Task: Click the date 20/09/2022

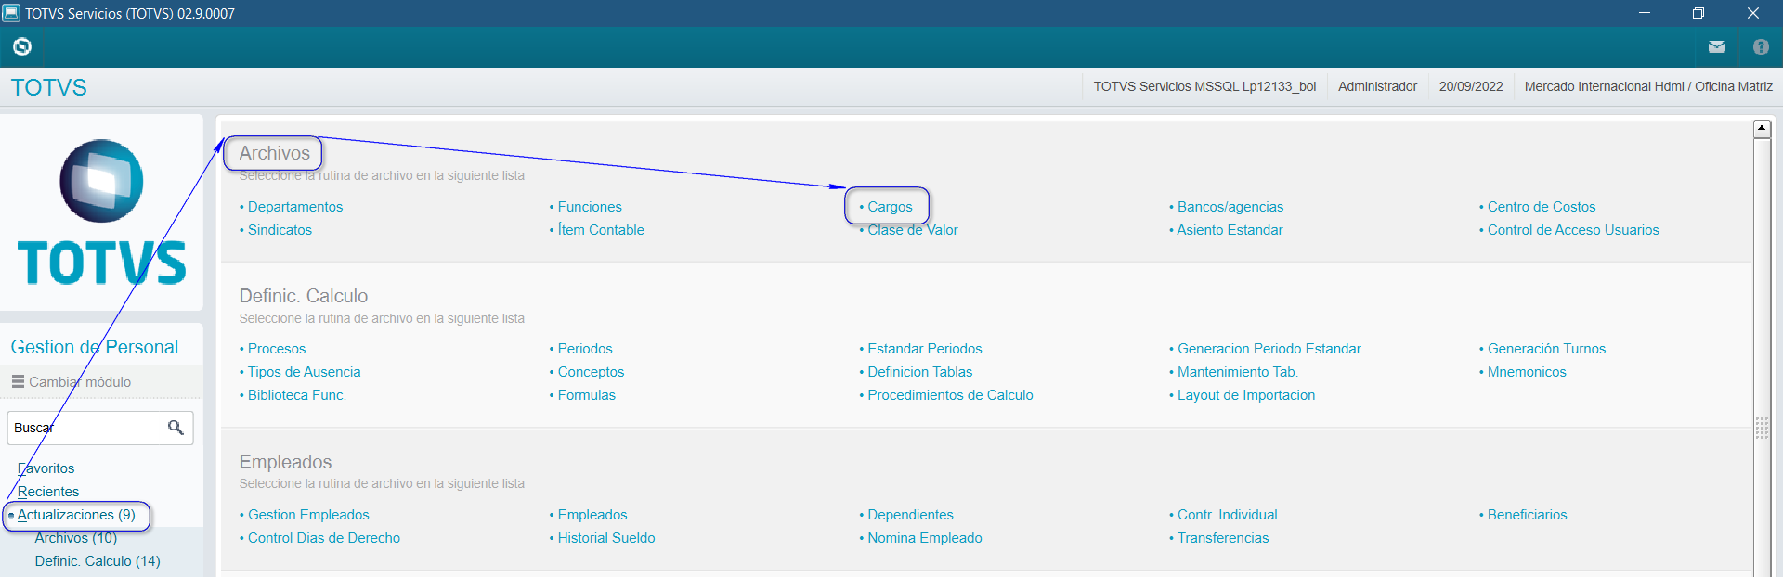Action: click(x=1471, y=86)
